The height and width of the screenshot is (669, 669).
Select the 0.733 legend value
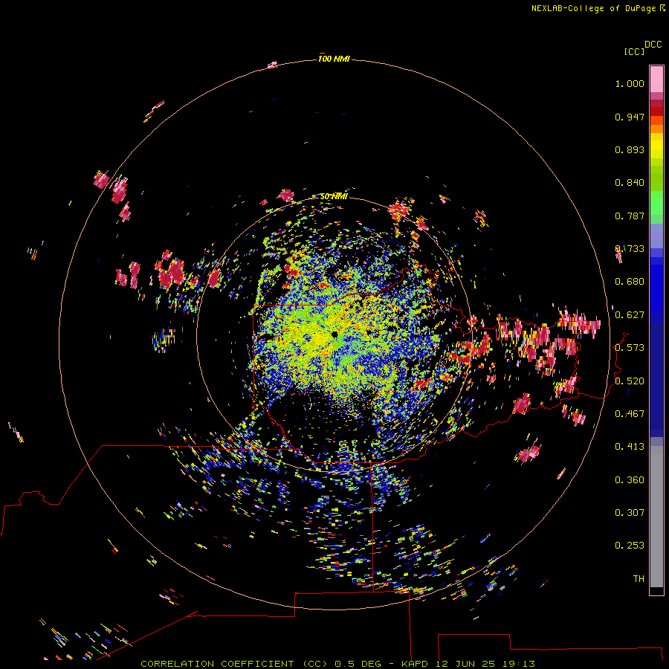pyautogui.click(x=630, y=249)
